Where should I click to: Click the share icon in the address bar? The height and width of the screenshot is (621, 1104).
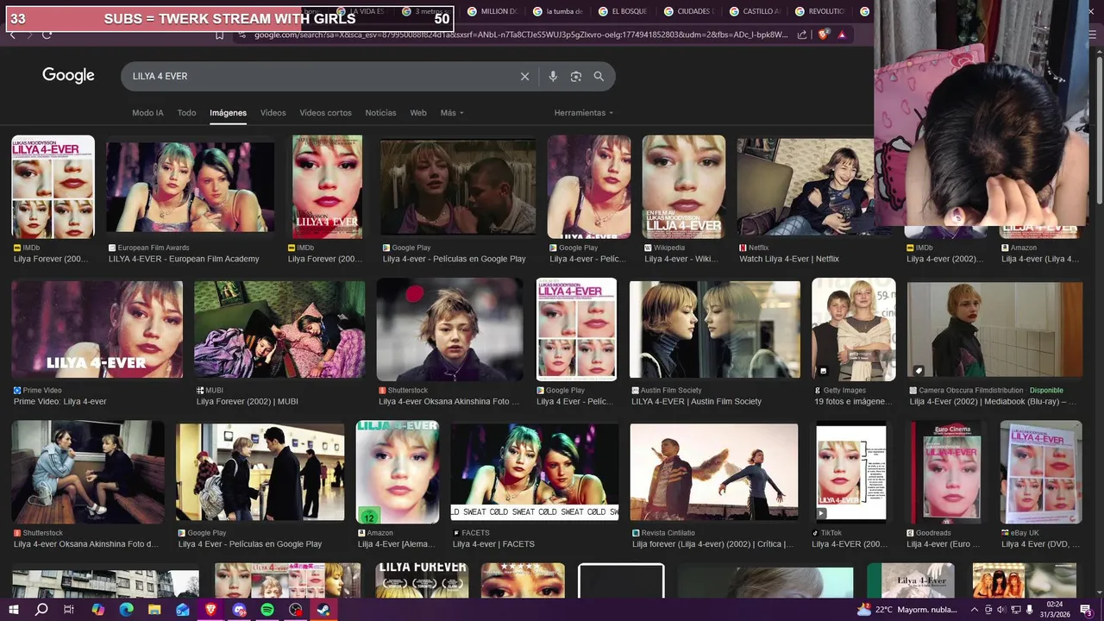[802, 34]
